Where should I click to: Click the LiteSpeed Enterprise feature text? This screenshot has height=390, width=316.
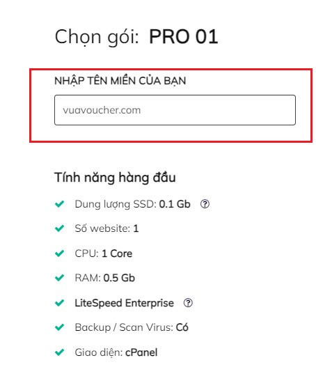(x=125, y=303)
